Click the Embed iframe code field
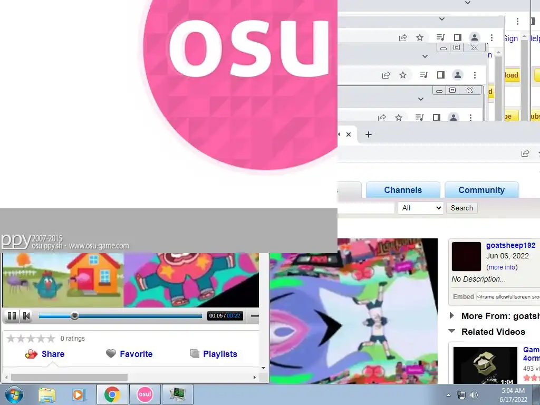This screenshot has width=540, height=405. pyautogui.click(x=508, y=296)
